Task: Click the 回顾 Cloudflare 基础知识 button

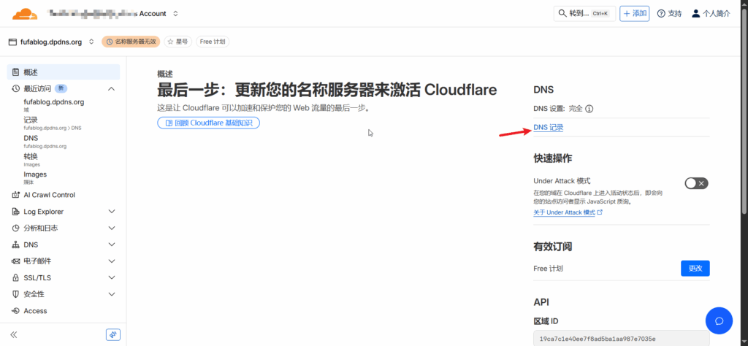Action: (208, 123)
